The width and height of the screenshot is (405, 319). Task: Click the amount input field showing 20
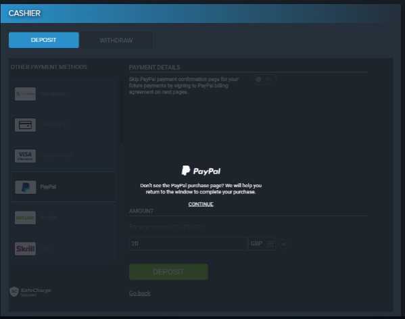(188, 243)
